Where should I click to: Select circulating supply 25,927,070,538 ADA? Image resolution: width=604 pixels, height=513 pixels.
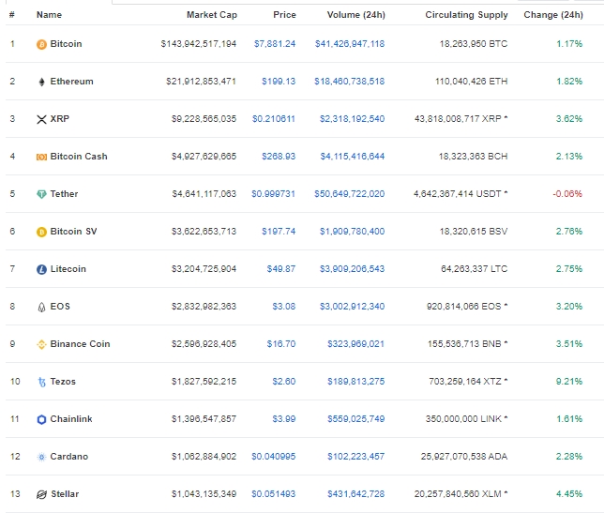tap(464, 457)
